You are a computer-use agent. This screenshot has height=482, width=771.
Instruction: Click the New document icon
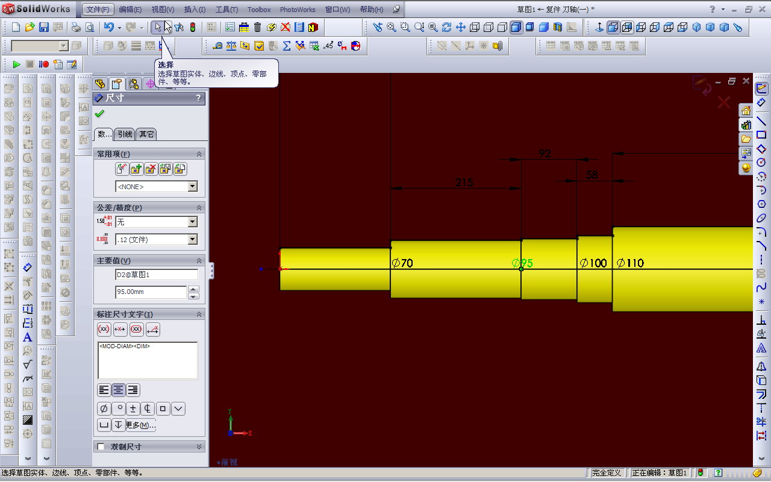[x=16, y=27]
